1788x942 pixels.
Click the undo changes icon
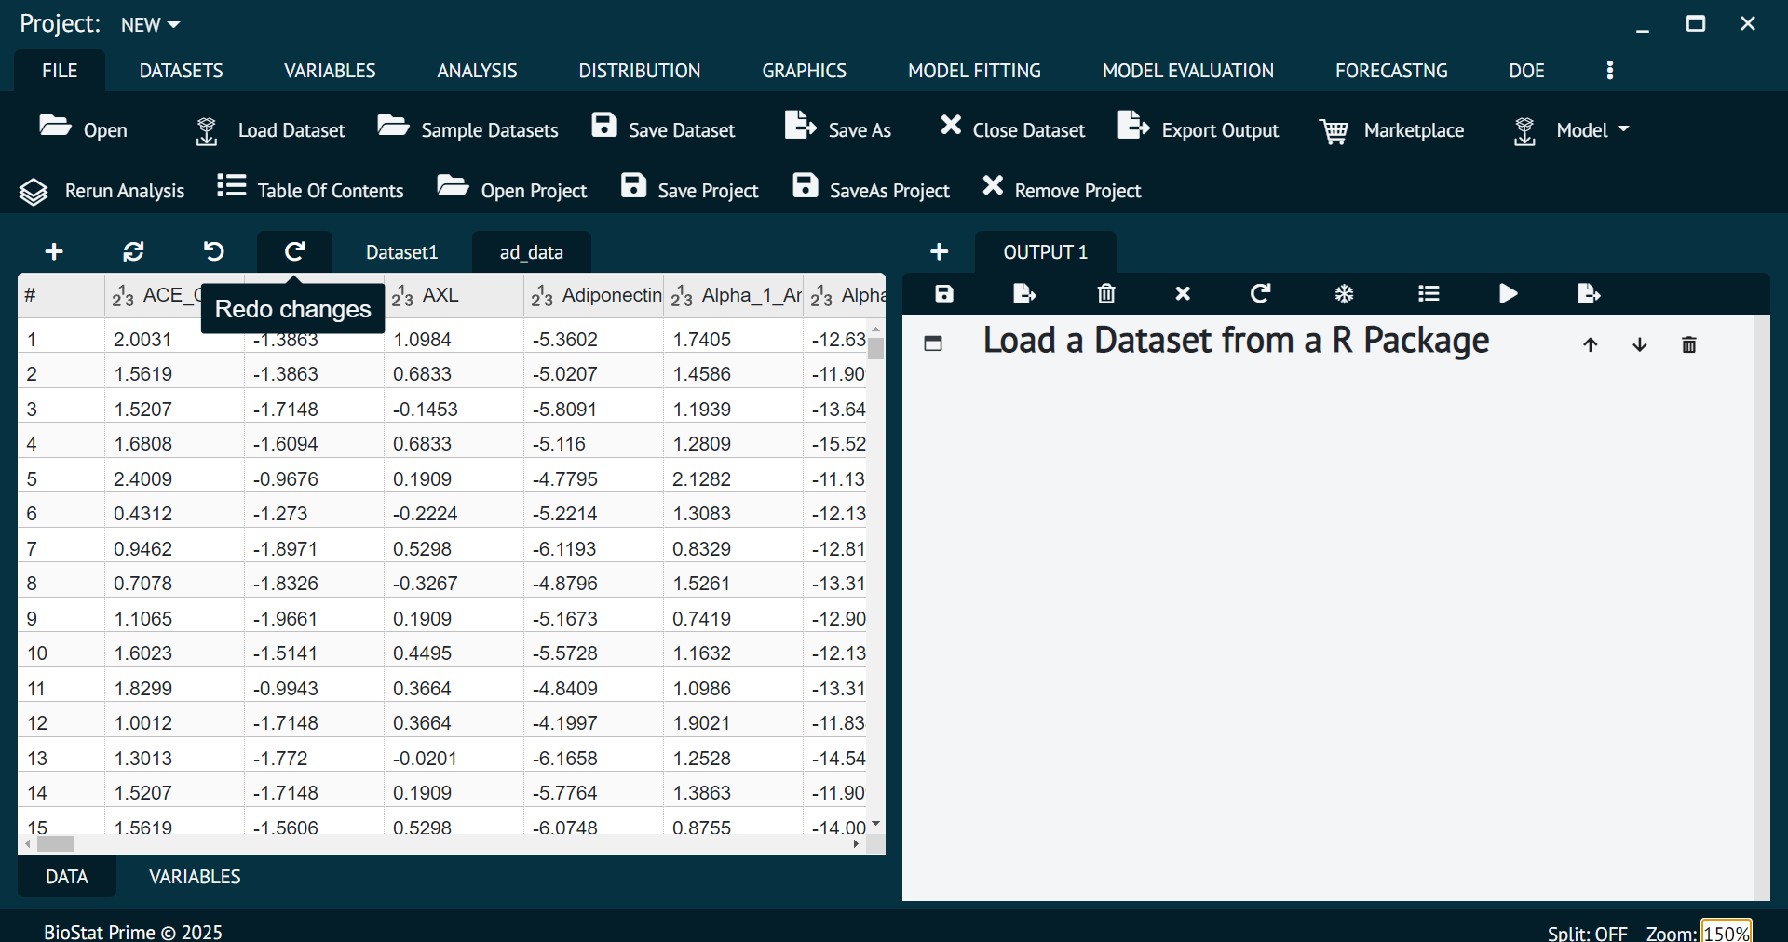click(x=213, y=251)
